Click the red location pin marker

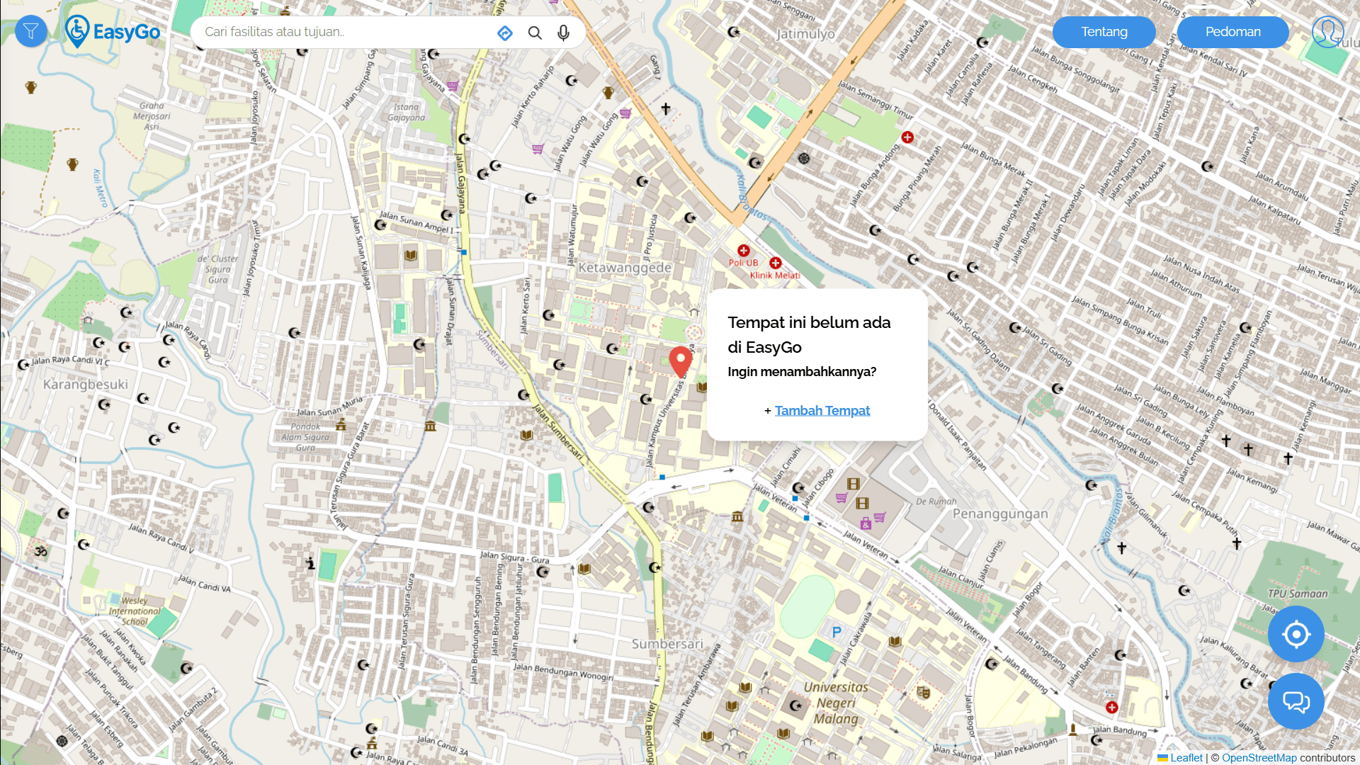pyautogui.click(x=680, y=361)
